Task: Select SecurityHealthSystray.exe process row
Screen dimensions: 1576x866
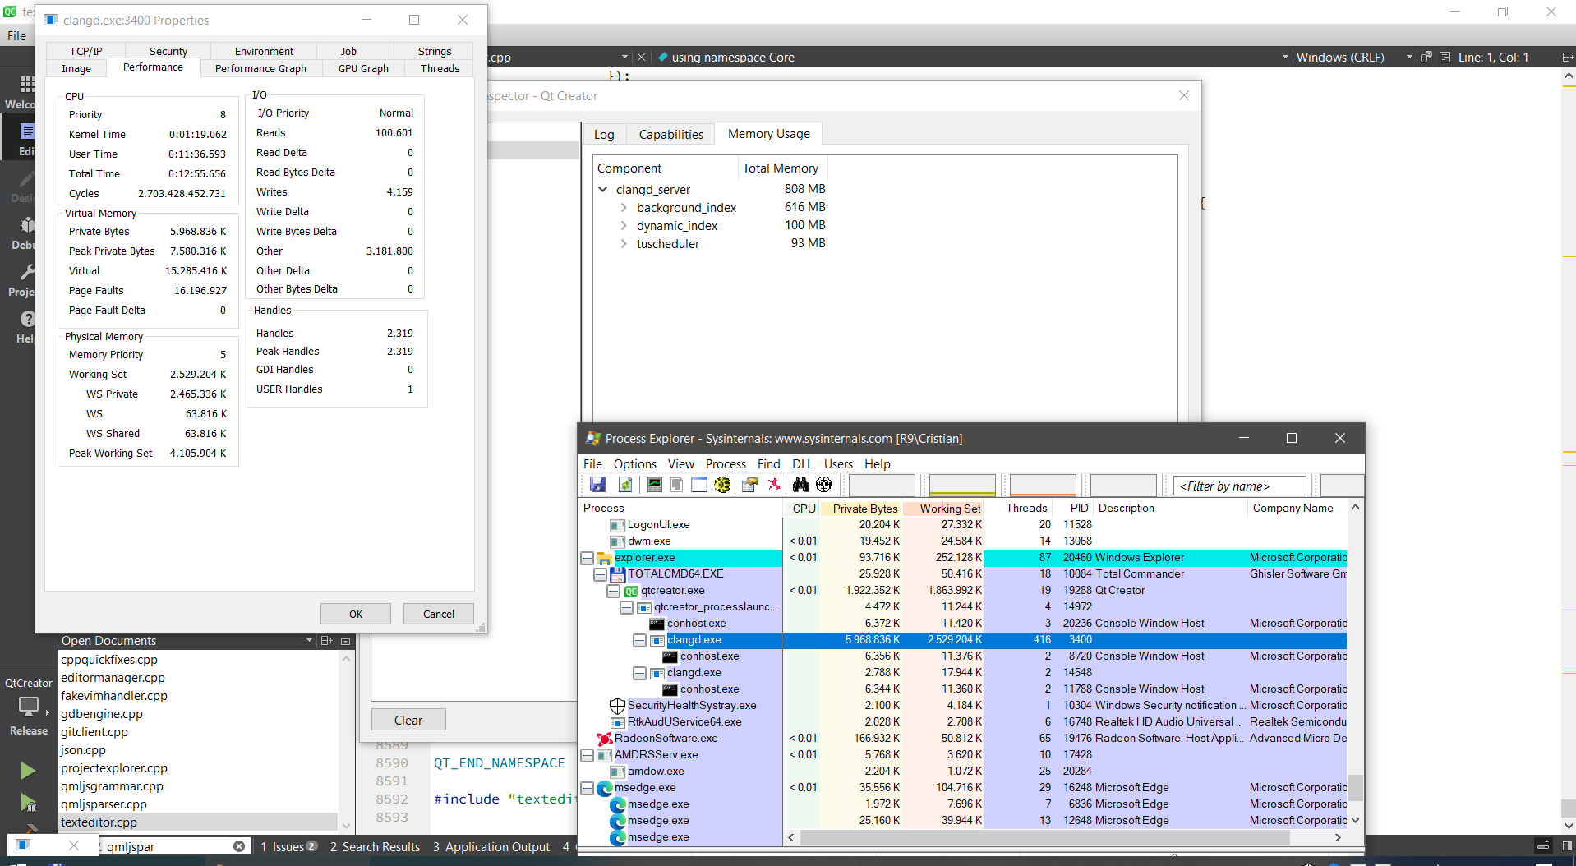Action: [964, 706]
